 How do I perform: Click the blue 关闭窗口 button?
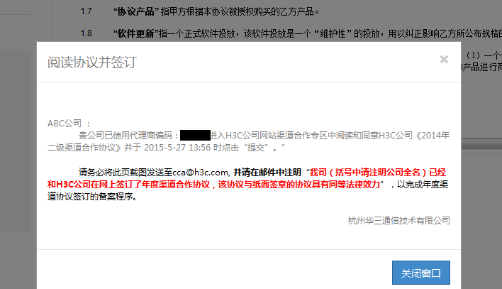point(421,273)
